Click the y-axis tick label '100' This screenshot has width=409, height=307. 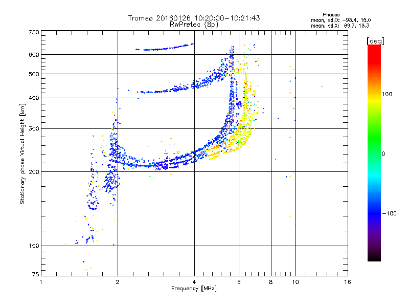click(x=34, y=246)
